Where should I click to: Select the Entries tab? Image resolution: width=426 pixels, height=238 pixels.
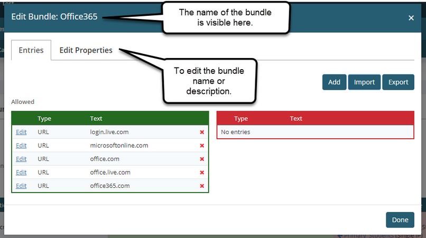[31, 50]
